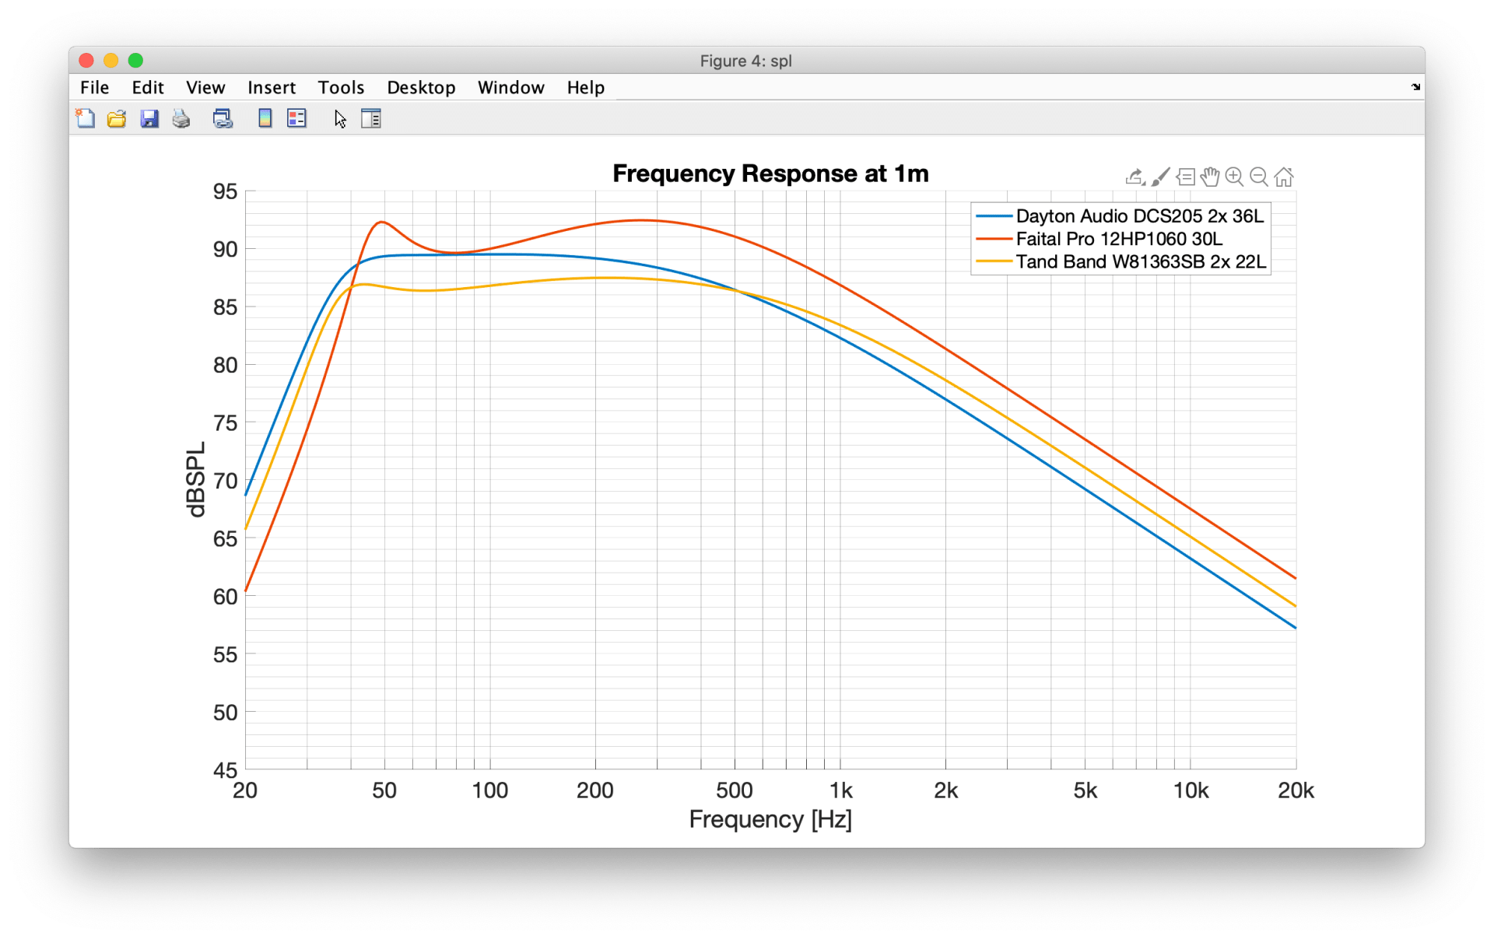Enable the data brushing tool
This screenshot has width=1494, height=939.
pyautogui.click(x=1160, y=177)
